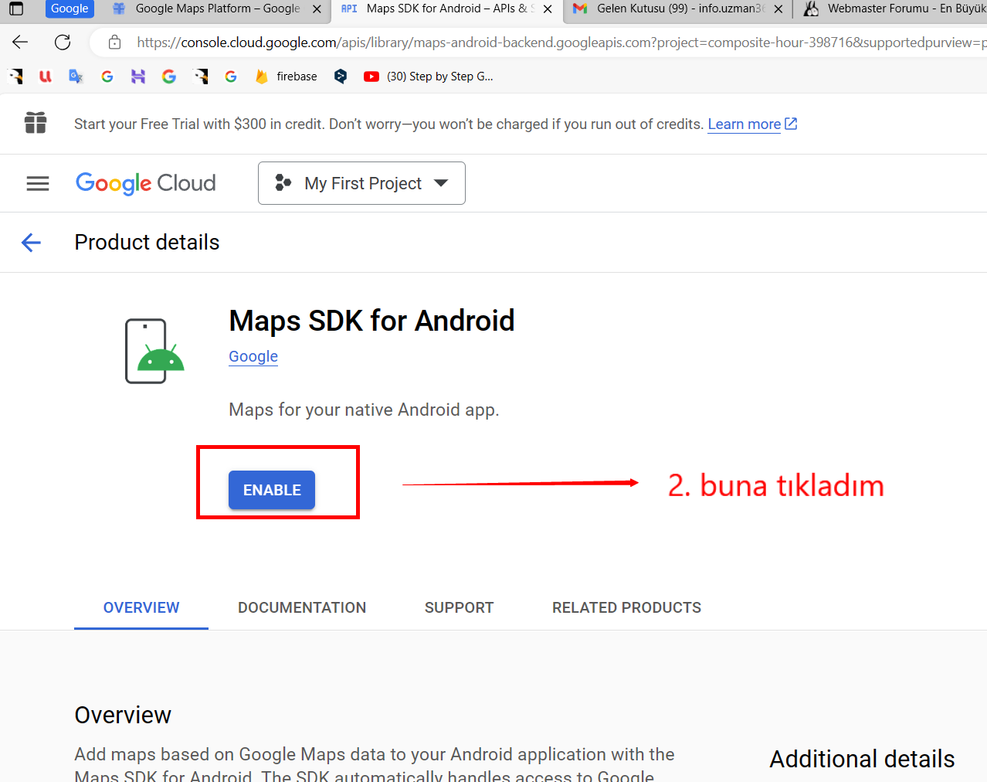The image size is (987, 782).
Task: Open the Google Translate bookmark icon
Action: [x=76, y=76]
